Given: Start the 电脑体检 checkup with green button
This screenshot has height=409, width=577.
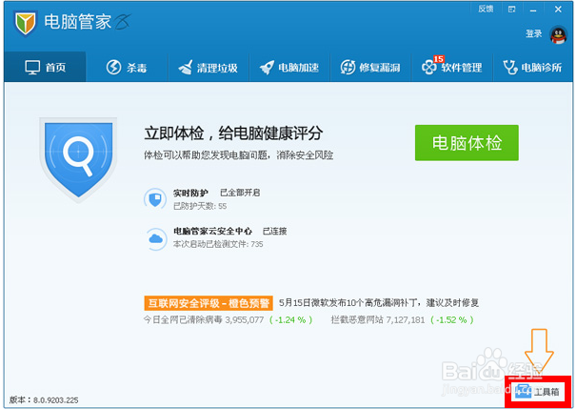Looking at the screenshot, I should [467, 143].
